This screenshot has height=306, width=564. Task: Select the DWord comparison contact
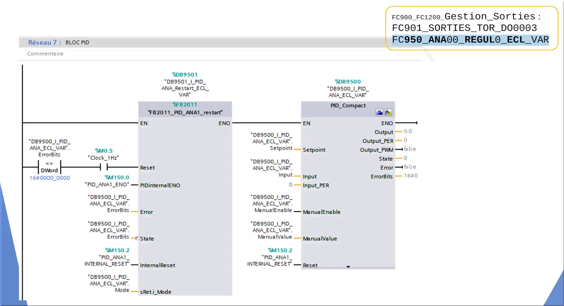click(49, 167)
